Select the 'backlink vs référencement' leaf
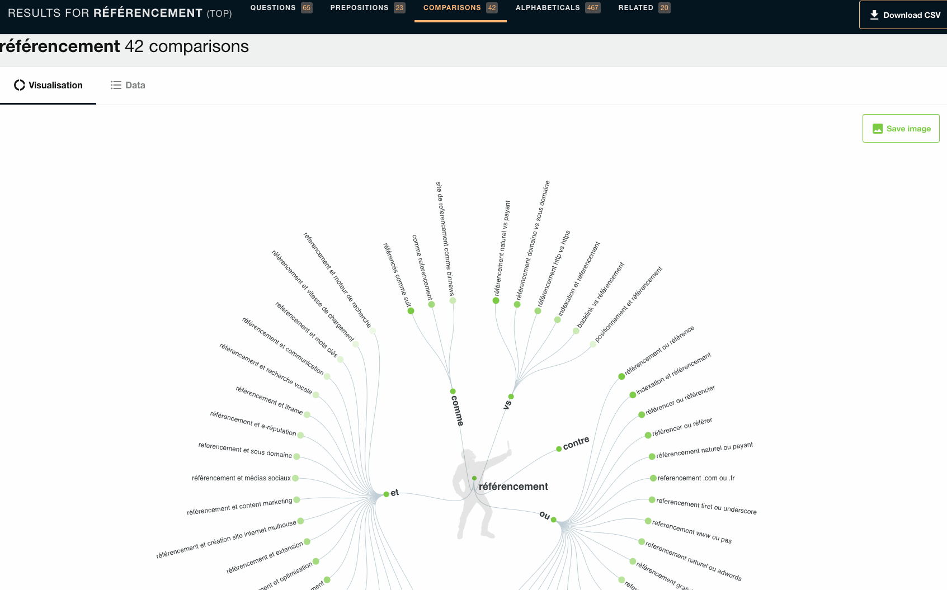 click(x=600, y=296)
